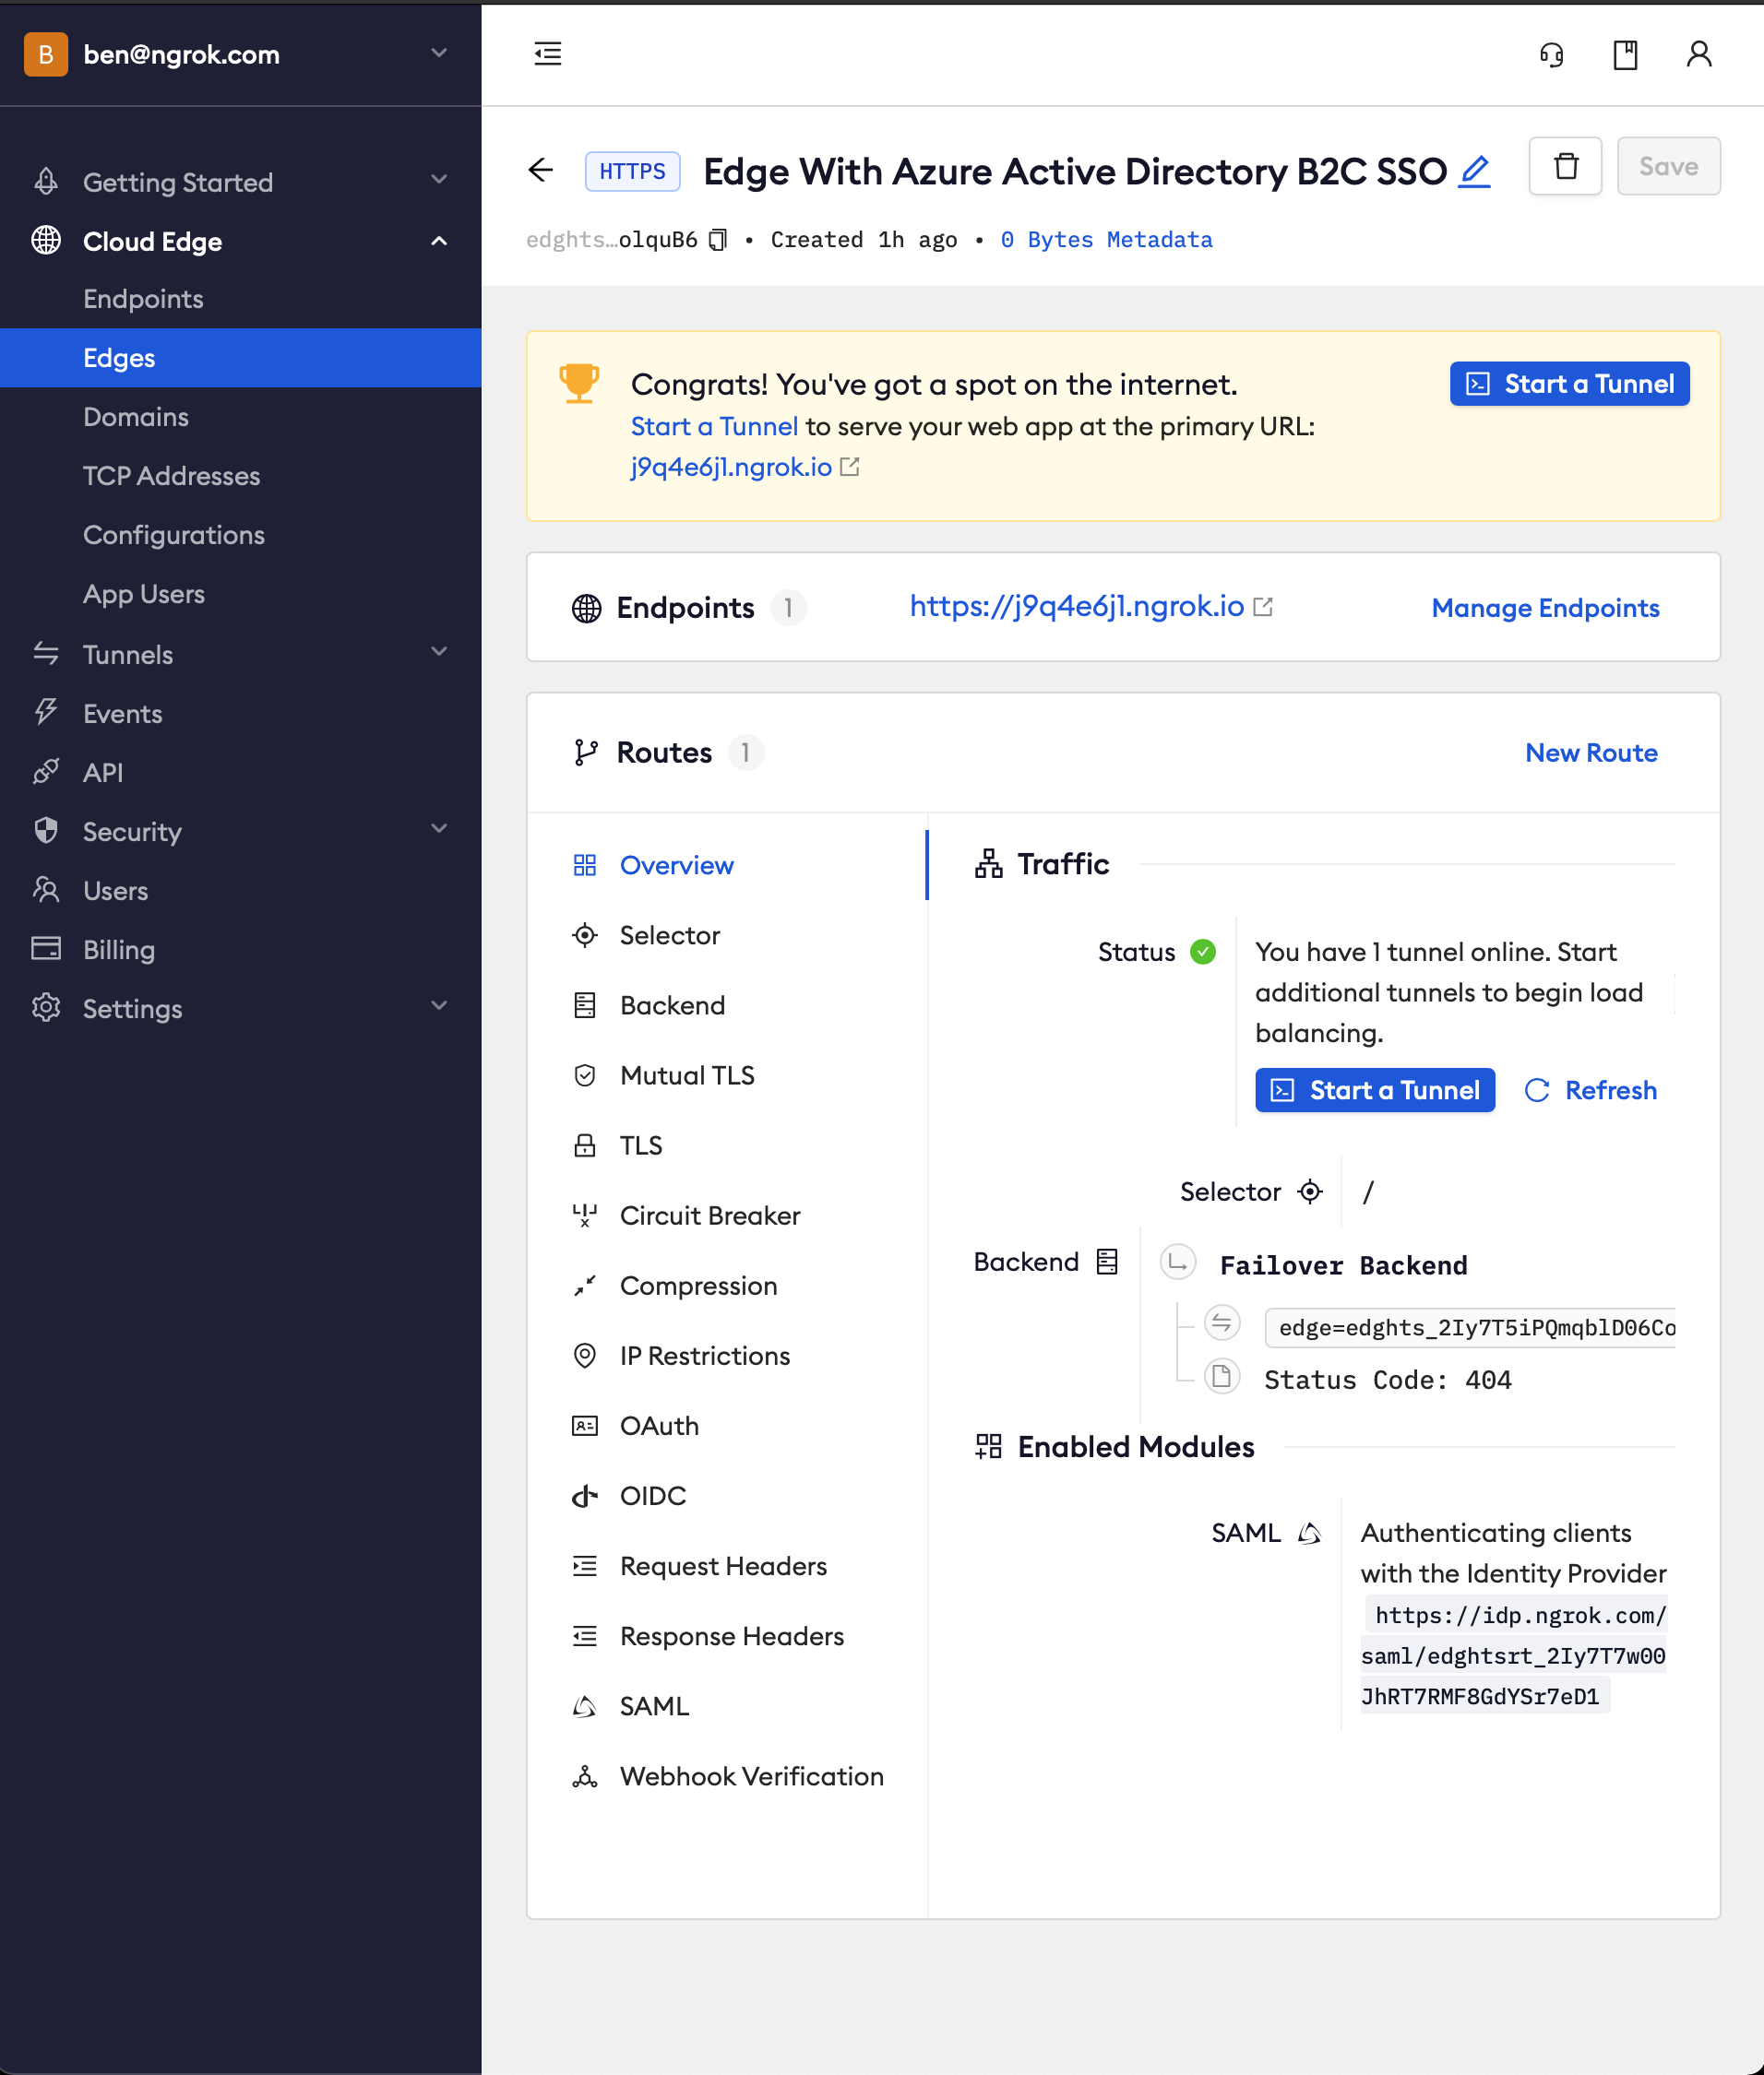Go to App Users in sidebar

240,594
